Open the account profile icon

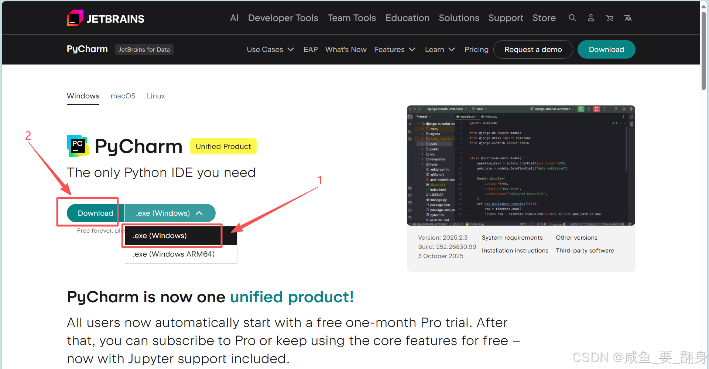591,18
